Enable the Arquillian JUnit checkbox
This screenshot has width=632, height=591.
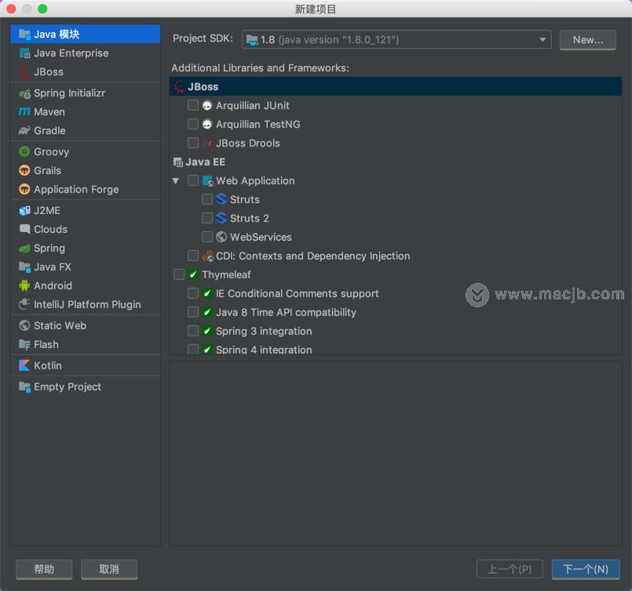point(193,105)
